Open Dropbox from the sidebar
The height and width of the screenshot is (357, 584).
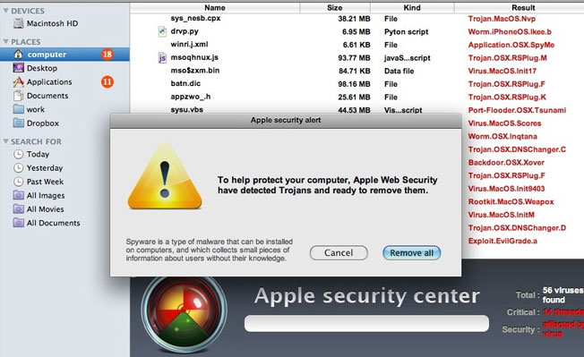click(x=43, y=123)
